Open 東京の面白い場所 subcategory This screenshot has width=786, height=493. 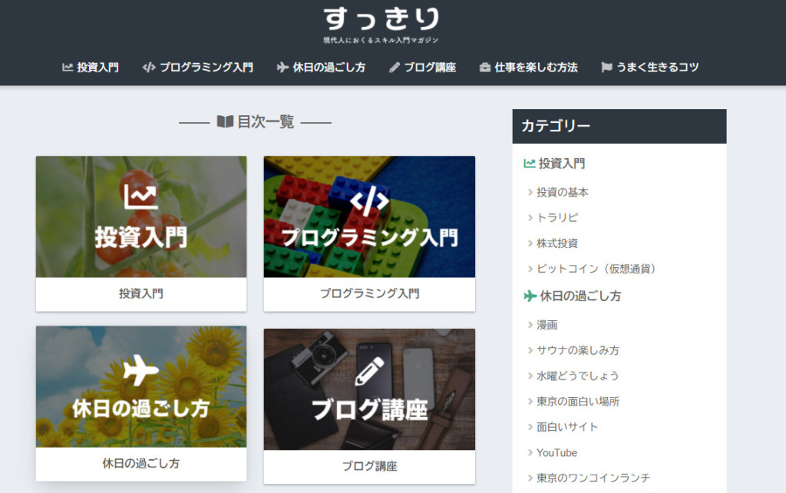[x=578, y=401]
